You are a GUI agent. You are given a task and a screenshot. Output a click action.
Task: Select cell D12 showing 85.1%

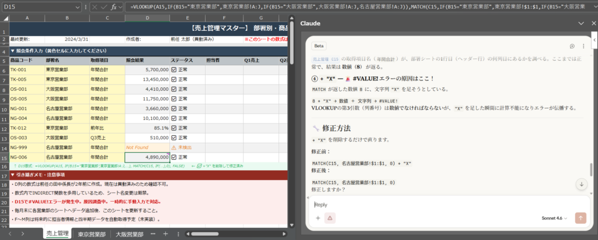pyautogui.click(x=147, y=128)
